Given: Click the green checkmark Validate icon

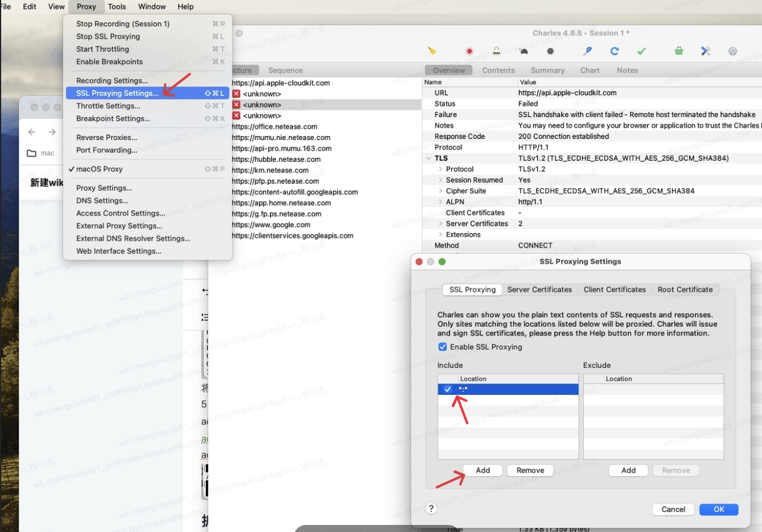Looking at the screenshot, I should pos(641,51).
